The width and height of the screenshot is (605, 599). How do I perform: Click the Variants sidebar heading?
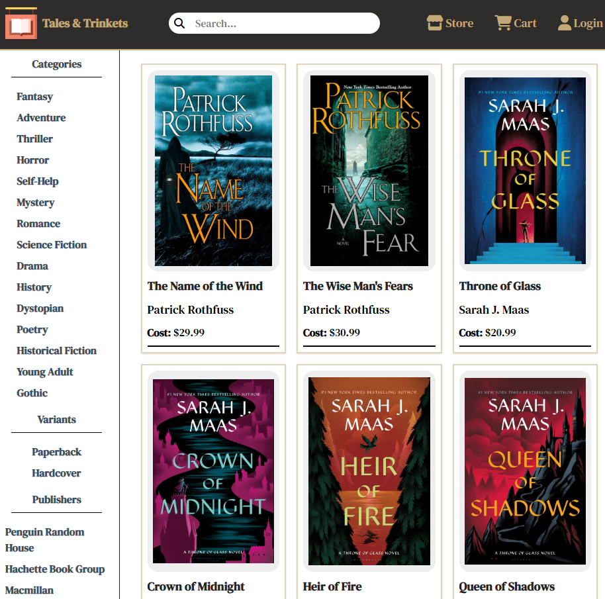tap(57, 420)
